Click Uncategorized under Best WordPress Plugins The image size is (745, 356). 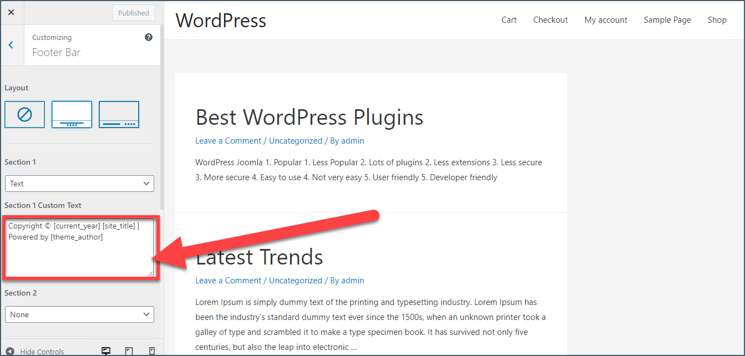click(x=296, y=141)
